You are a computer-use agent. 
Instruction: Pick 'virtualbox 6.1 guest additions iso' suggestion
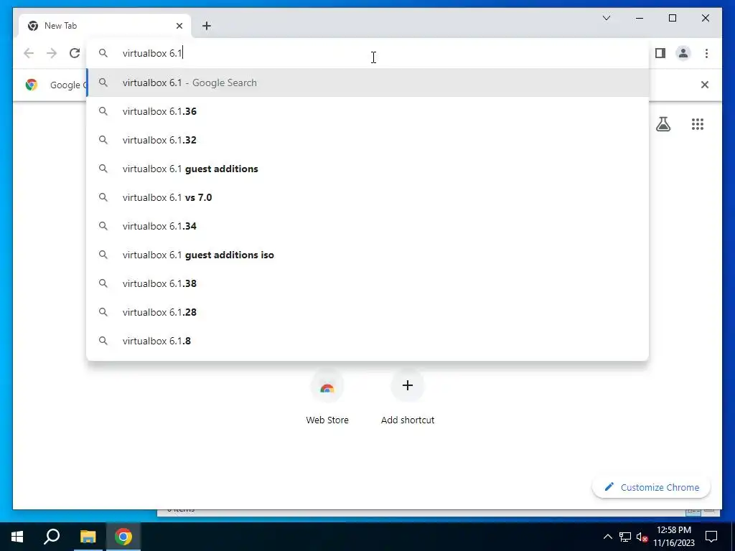point(367,255)
